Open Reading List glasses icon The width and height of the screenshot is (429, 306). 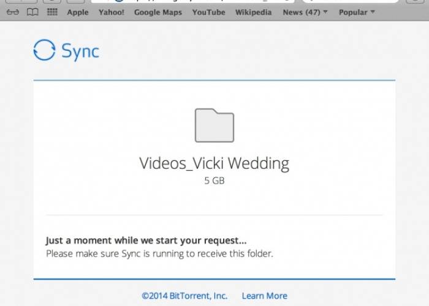[13, 12]
